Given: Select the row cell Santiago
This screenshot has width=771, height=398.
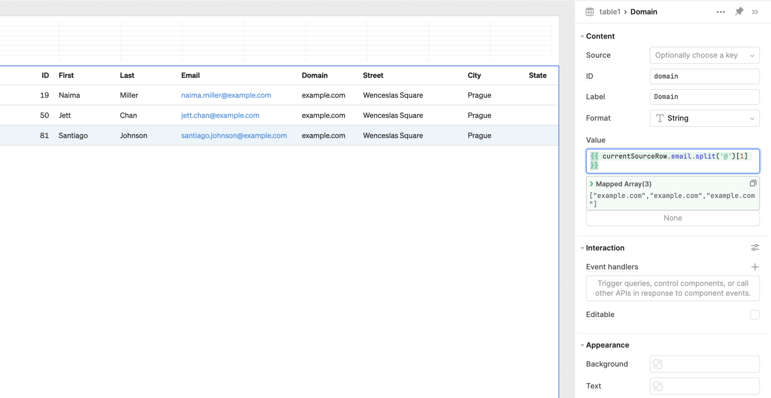Looking at the screenshot, I should tap(73, 136).
